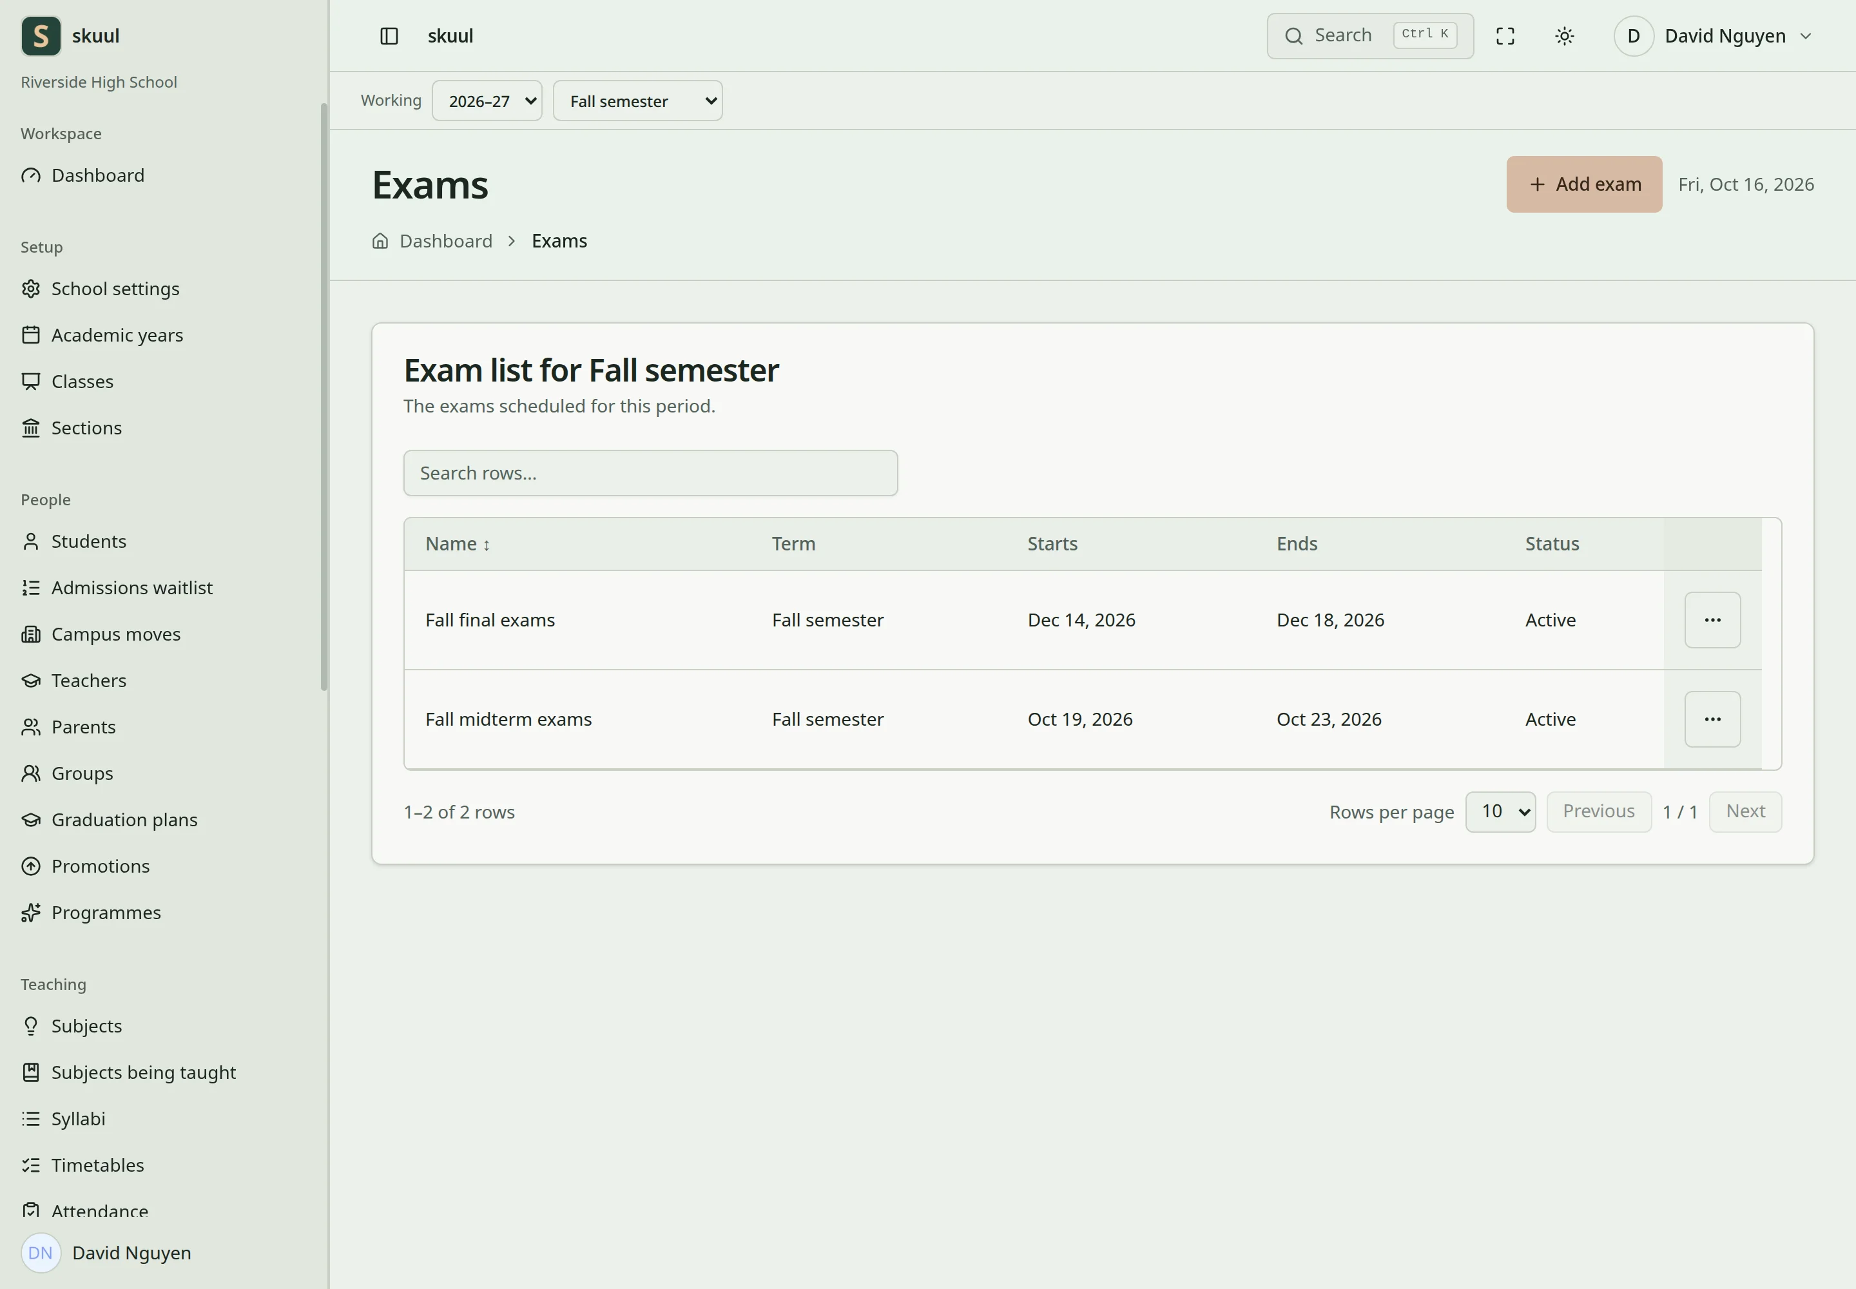Click the Add exam button
Viewport: 1856px width, 1289px height.
pyautogui.click(x=1584, y=184)
